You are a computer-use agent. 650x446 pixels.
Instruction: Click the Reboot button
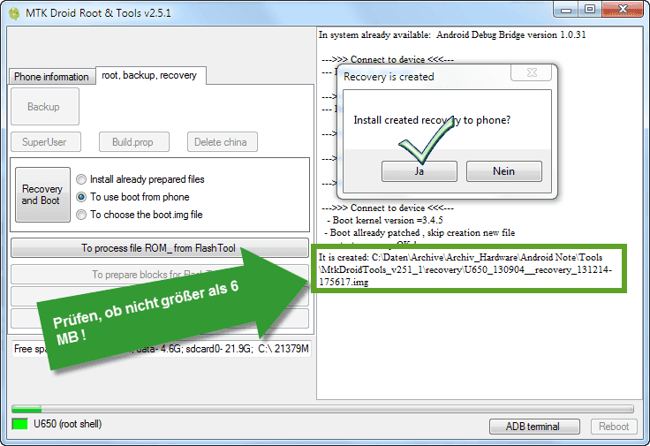(x=614, y=426)
